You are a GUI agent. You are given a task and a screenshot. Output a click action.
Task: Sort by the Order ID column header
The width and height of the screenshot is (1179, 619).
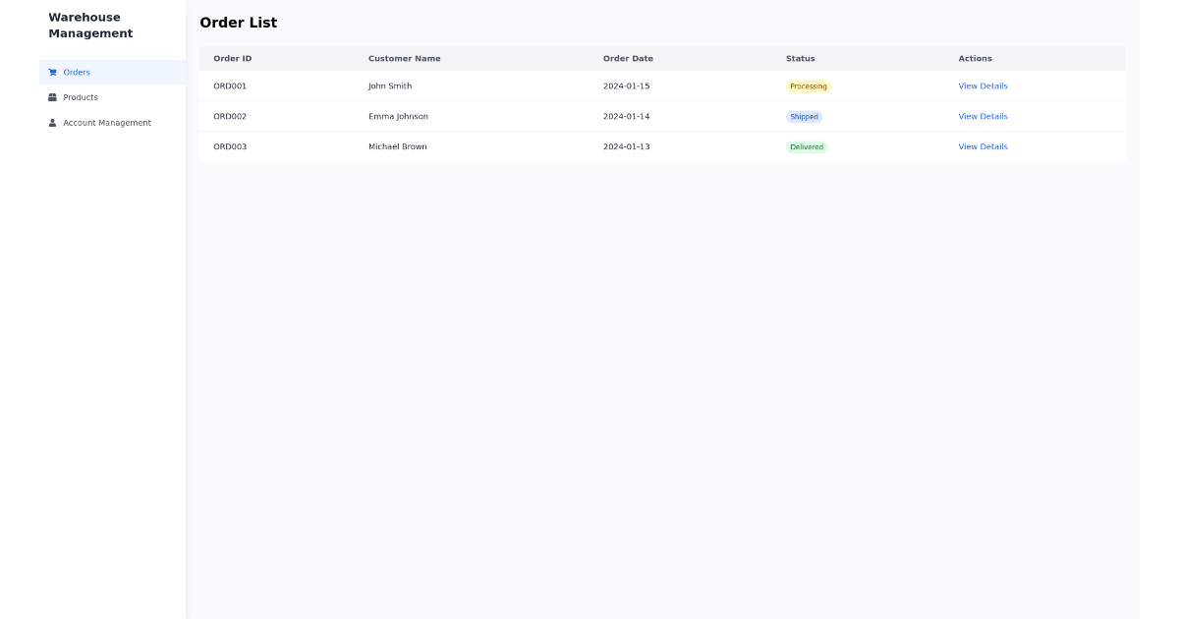tap(232, 58)
